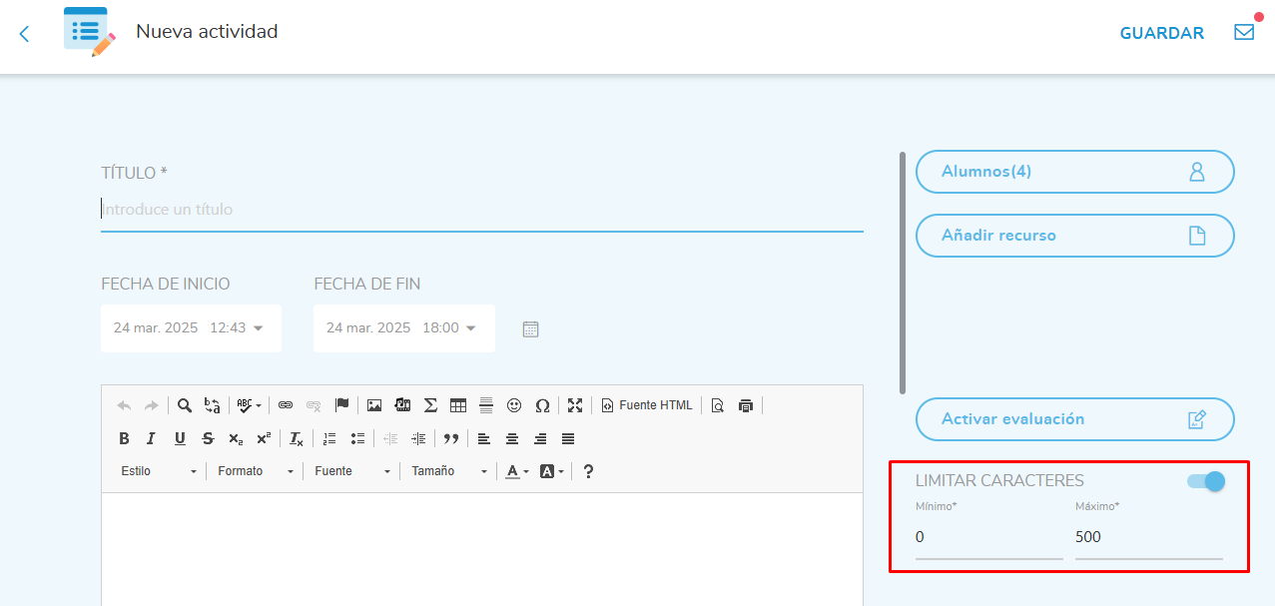Toggle underline formatting

click(x=180, y=438)
